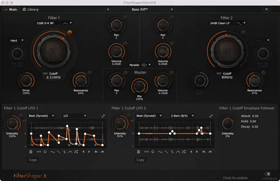Toggle the Master Pan modulation dot
Viewport: 280px width, 181px height.
tap(126, 73)
